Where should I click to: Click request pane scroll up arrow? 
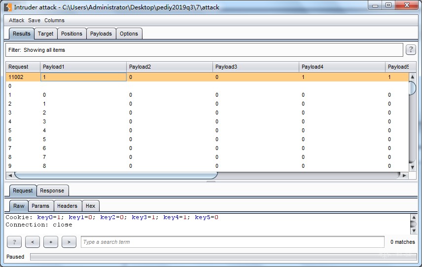(414, 217)
